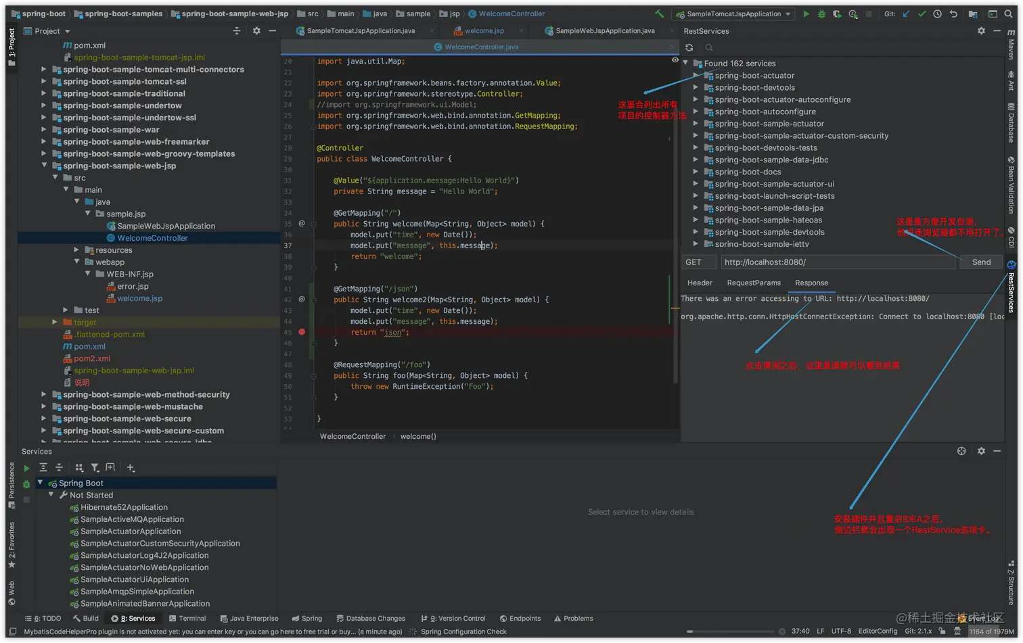Debug service with bug icon in Services
The width and height of the screenshot is (1023, 643).
pyautogui.click(x=26, y=484)
